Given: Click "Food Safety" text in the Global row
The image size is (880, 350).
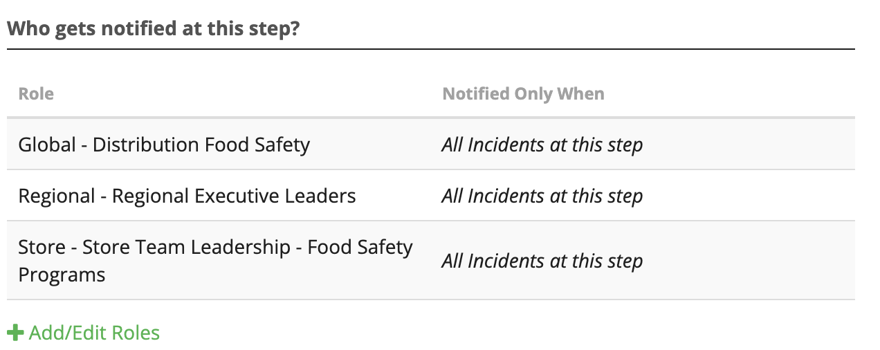Looking at the screenshot, I should [257, 145].
